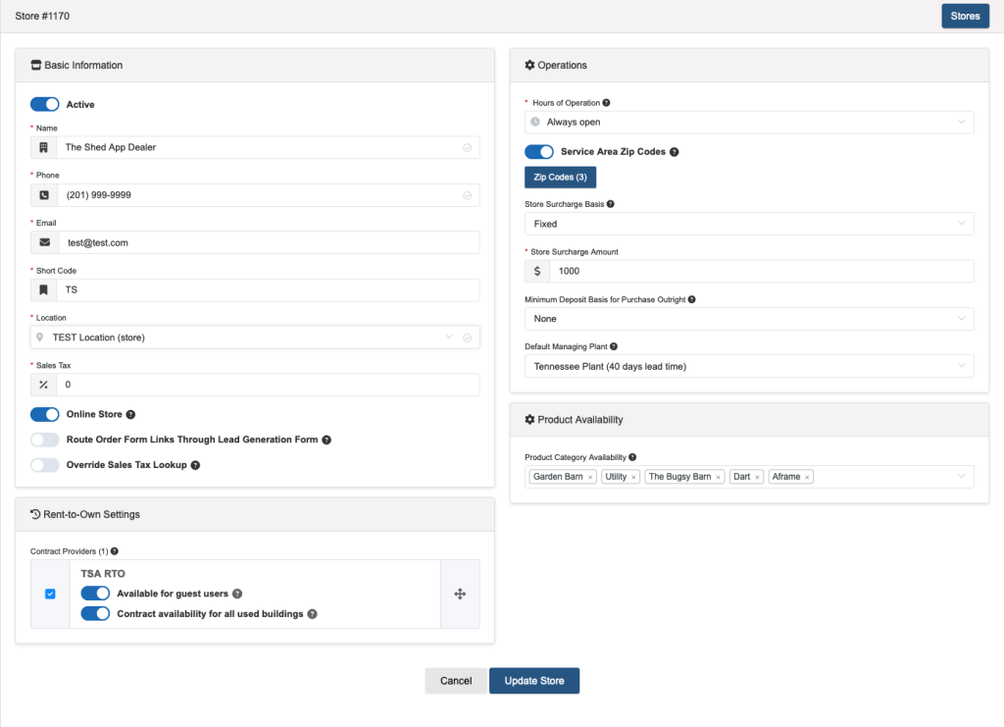Screen dimensions: 1004x727
Task: Uncheck the TSA RTO contract provider checkbox
Action: [x=50, y=594]
